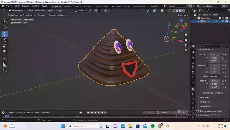Open the World properties tab
230x130 pixels.
point(193,77)
